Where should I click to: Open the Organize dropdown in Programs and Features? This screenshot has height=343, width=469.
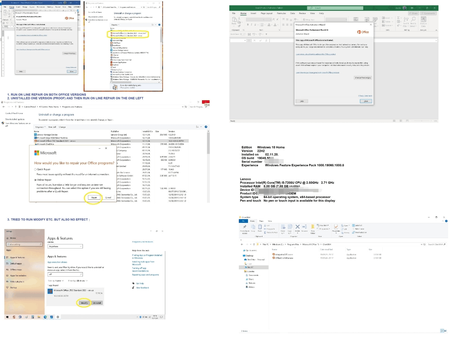point(40,127)
